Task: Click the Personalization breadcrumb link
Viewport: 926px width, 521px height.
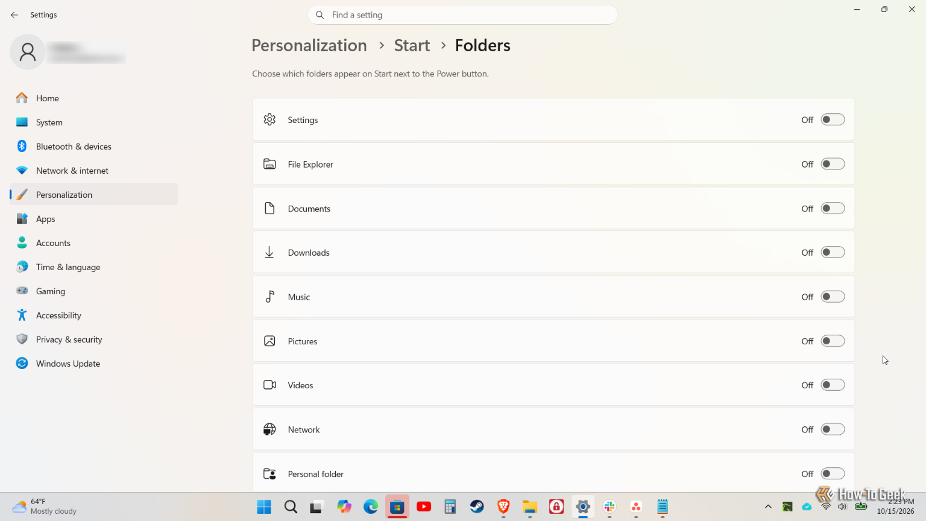Action: pos(309,45)
